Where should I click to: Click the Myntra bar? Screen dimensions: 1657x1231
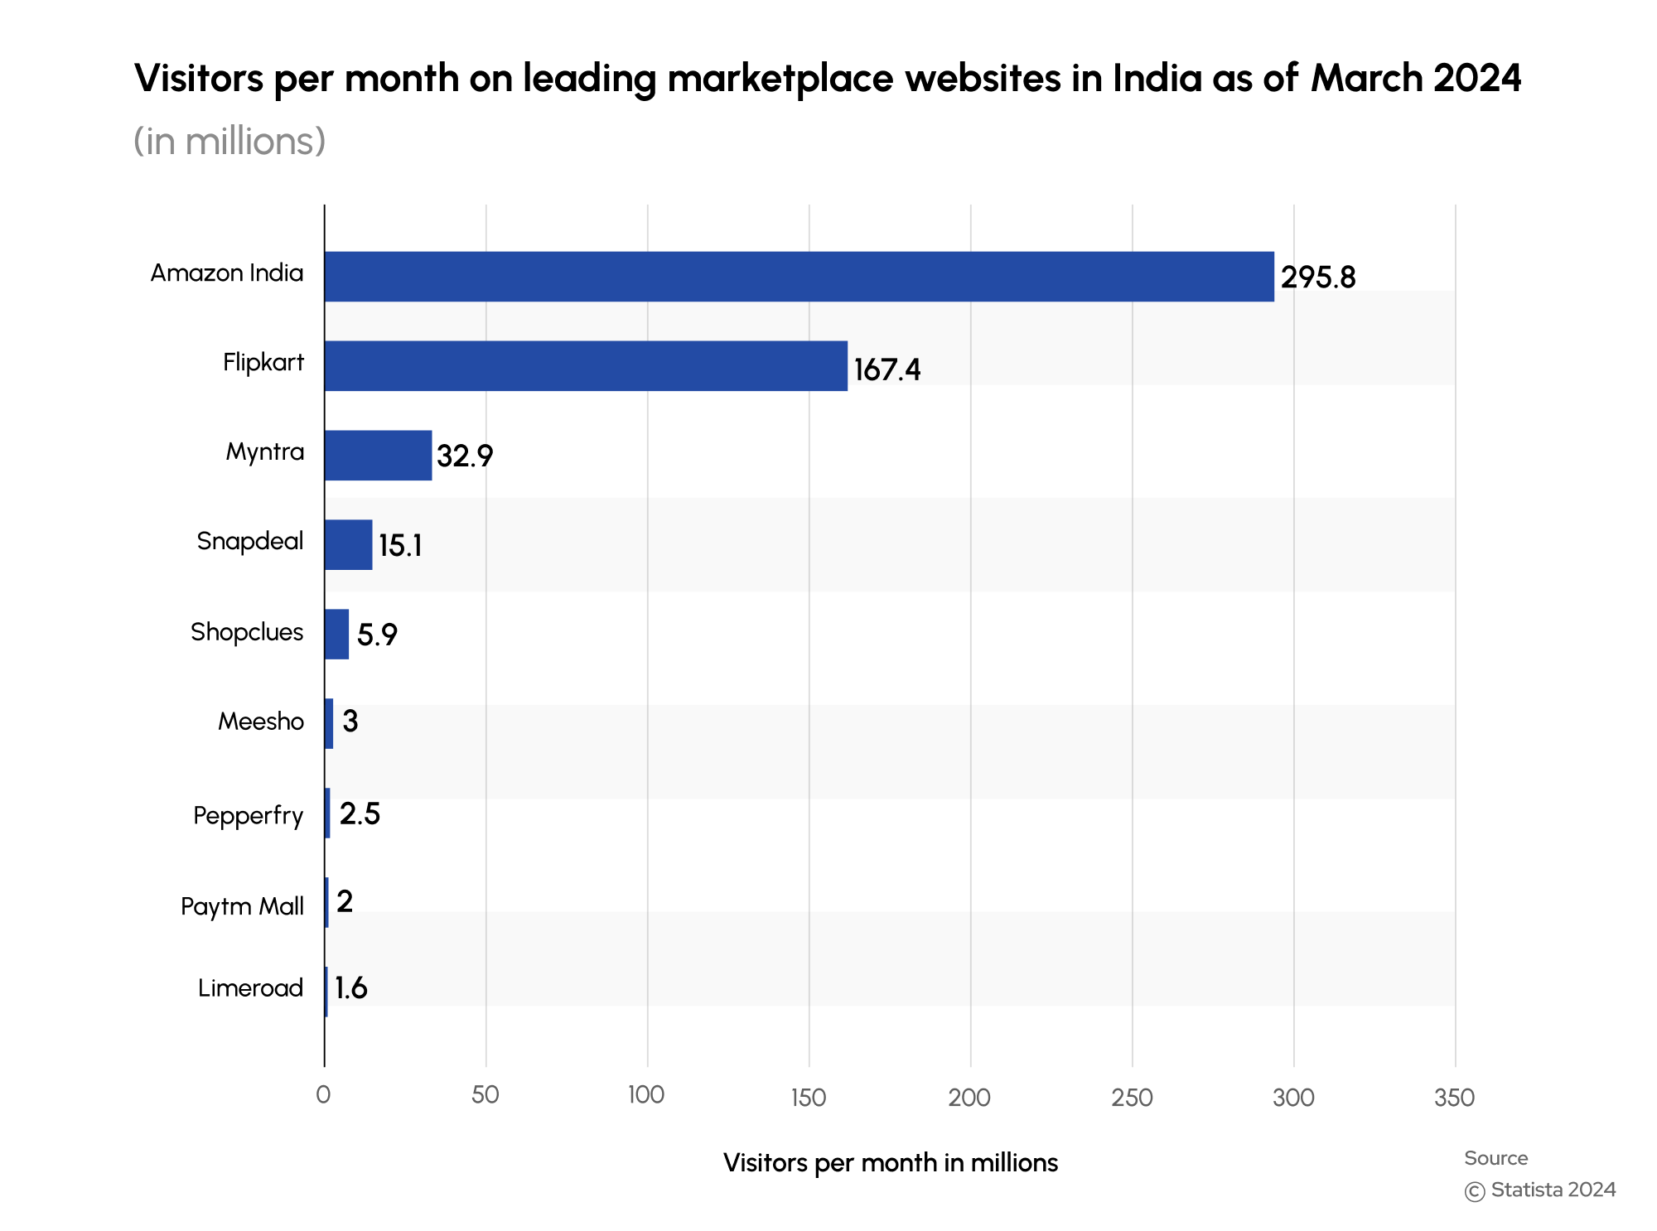click(378, 456)
